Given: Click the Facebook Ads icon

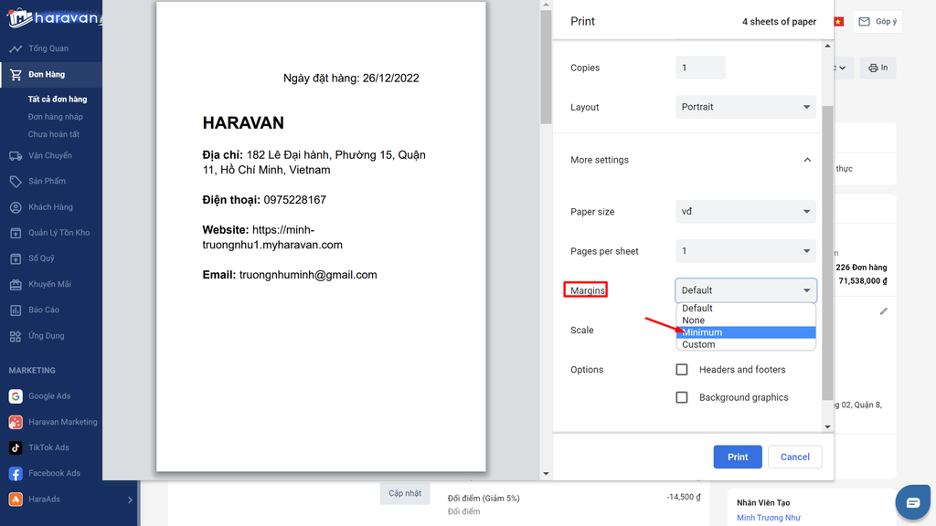Looking at the screenshot, I should coord(16,474).
